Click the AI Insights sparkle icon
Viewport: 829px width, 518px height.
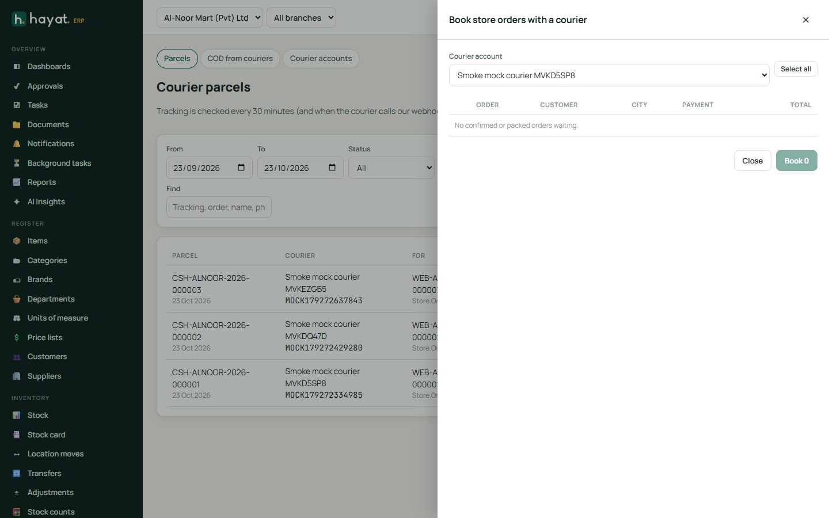(x=17, y=202)
